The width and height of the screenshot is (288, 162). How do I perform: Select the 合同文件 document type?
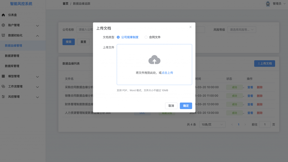coord(146,37)
